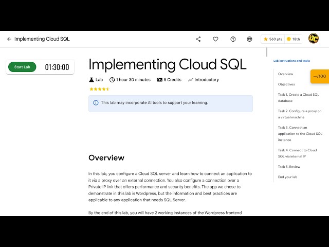Viewport: 329px width, 247px height.
Task: Click the AI tools notice text
Action: (154, 103)
